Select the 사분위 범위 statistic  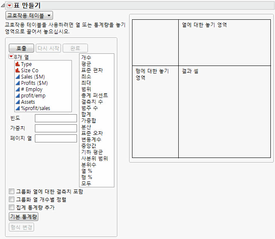coord(95,158)
